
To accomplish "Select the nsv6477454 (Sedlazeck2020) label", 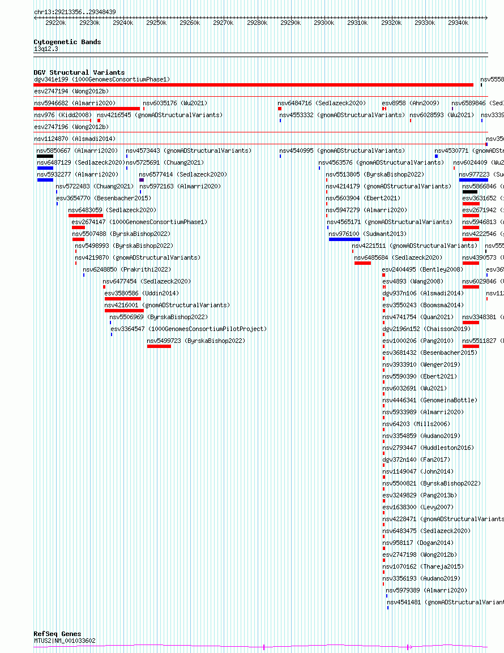I will [147, 282].
